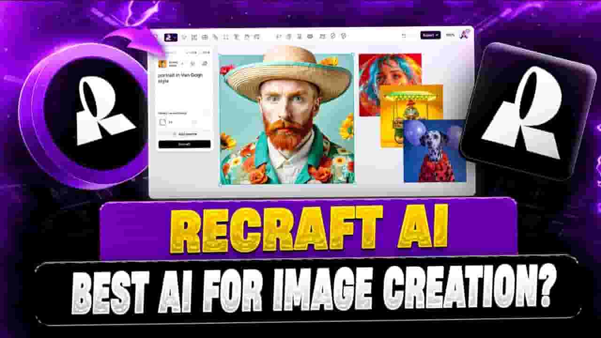This screenshot has width=601, height=338.
Task: Open the user avatar at toolbar's right end
Action: tap(464, 34)
